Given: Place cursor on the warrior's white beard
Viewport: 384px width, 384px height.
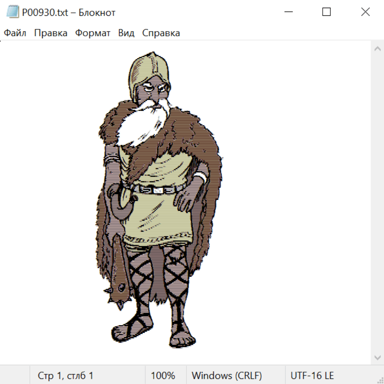Looking at the screenshot, I should [x=143, y=124].
